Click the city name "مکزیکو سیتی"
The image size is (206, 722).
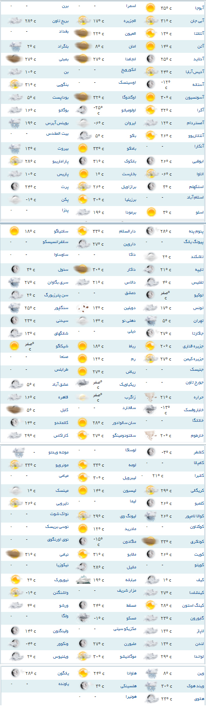tap(125, 629)
